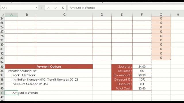
Task: Select row 31 header
Action: (x=2, y=49)
